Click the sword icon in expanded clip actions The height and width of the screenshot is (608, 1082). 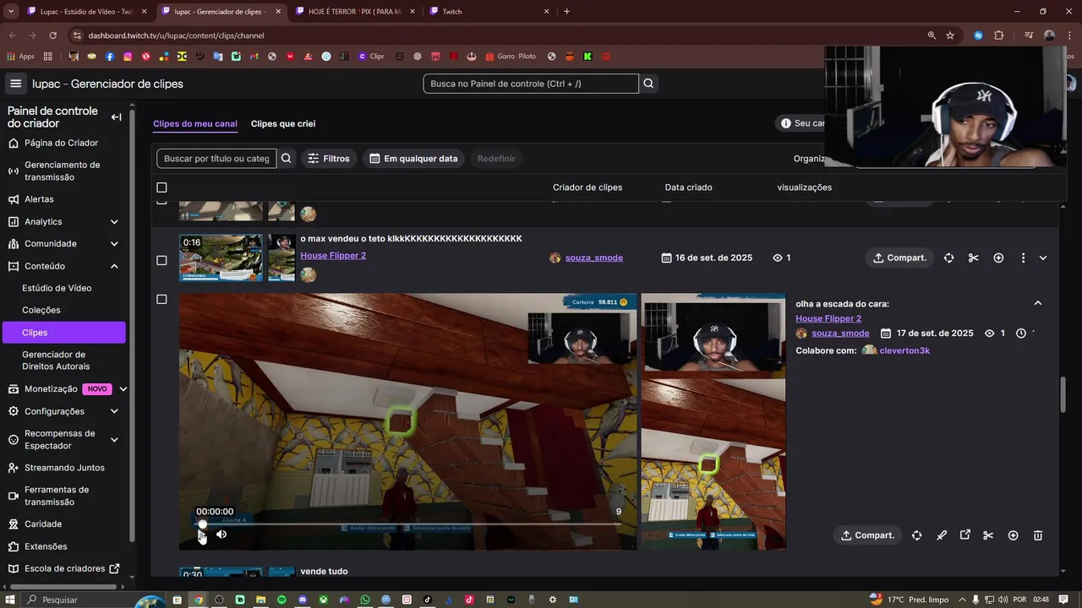tap(941, 535)
